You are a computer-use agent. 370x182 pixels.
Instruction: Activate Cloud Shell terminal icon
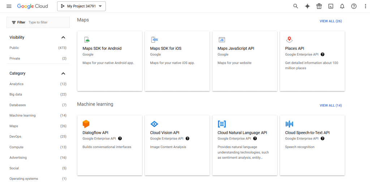tap(330, 6)
